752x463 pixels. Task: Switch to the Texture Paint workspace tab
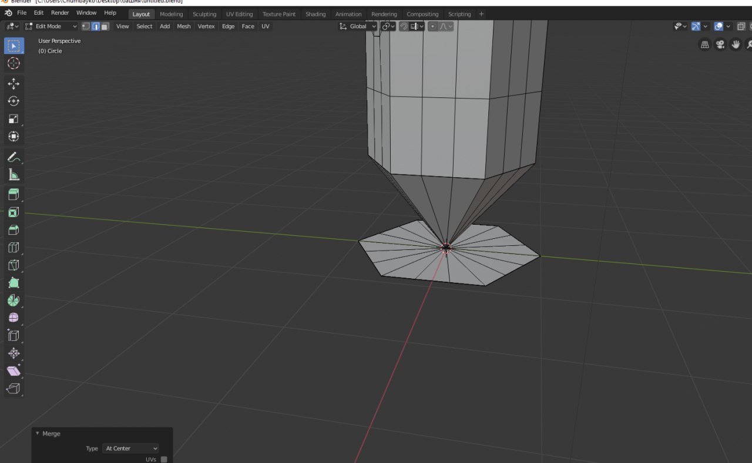point(279,14)
